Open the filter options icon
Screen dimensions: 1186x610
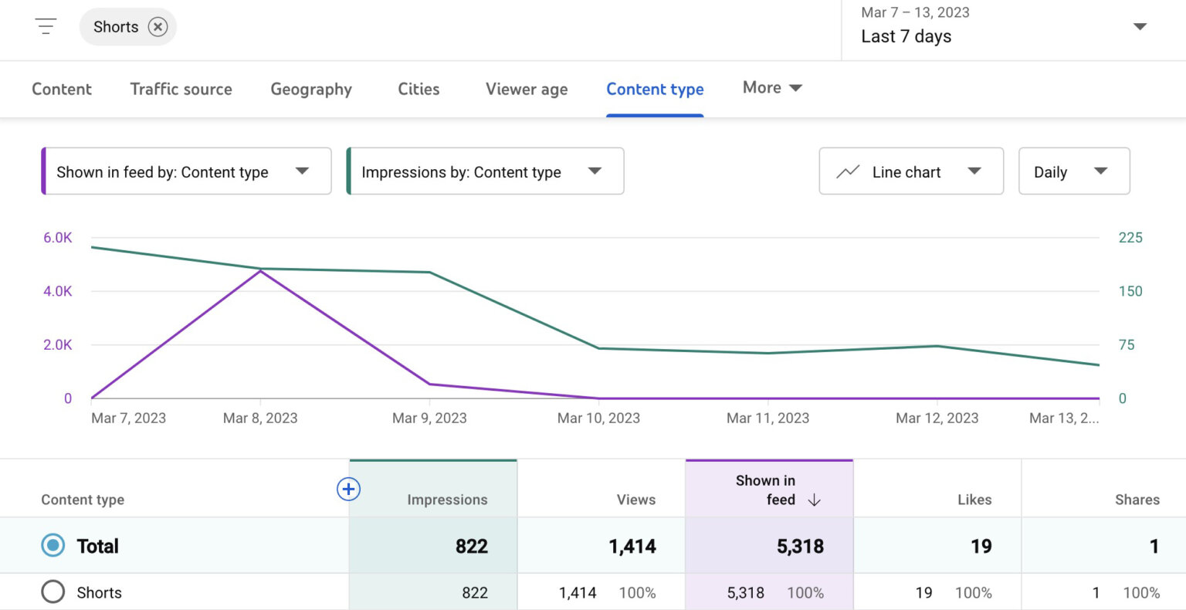tap(46, 25)
